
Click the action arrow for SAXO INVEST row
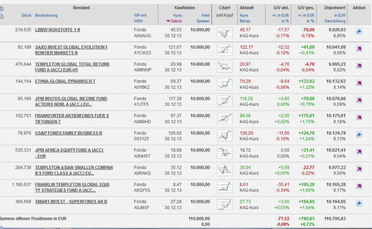(359, 49)
